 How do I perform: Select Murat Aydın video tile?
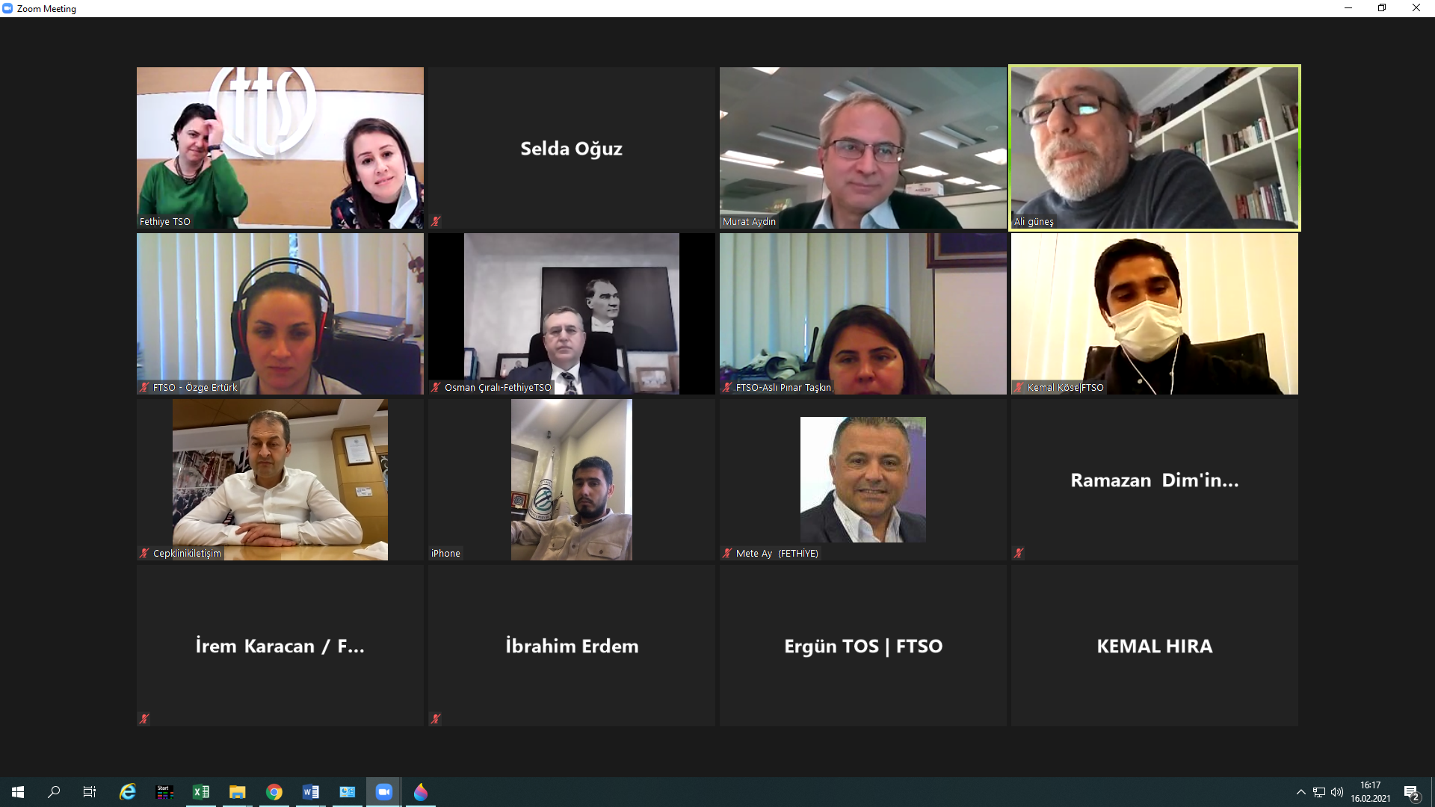pyautogui.click(x=863, y=148)
